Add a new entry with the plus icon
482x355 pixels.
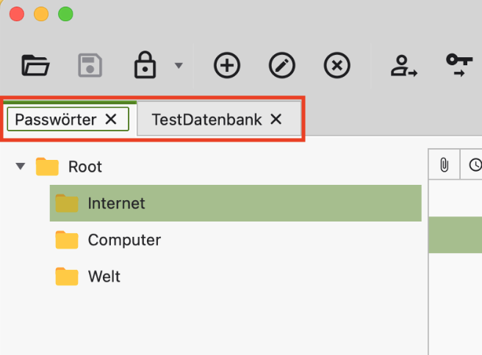tap(227, 66)
